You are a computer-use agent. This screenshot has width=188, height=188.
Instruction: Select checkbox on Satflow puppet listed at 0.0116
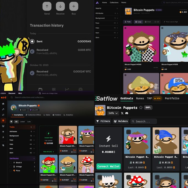(x=157, y=132)
